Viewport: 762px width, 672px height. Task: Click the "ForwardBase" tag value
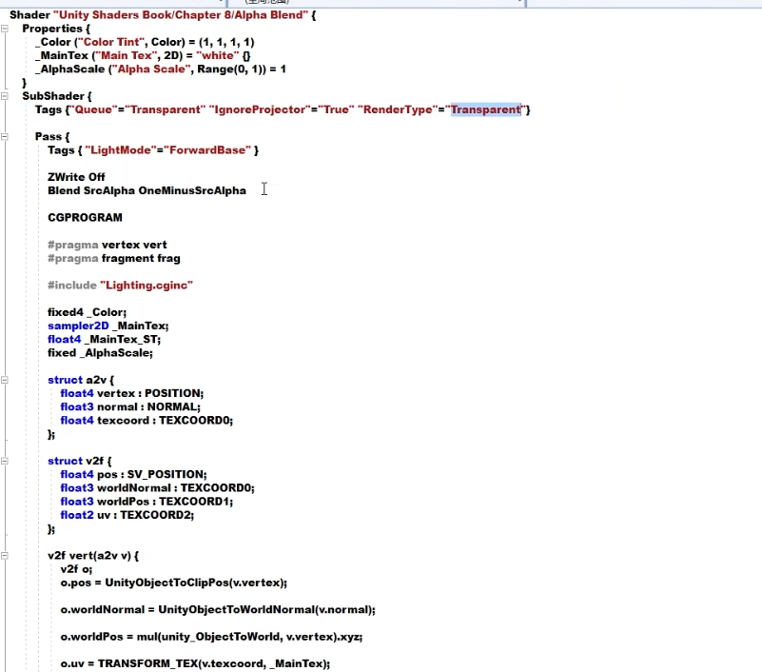click(x=207, y=150)
